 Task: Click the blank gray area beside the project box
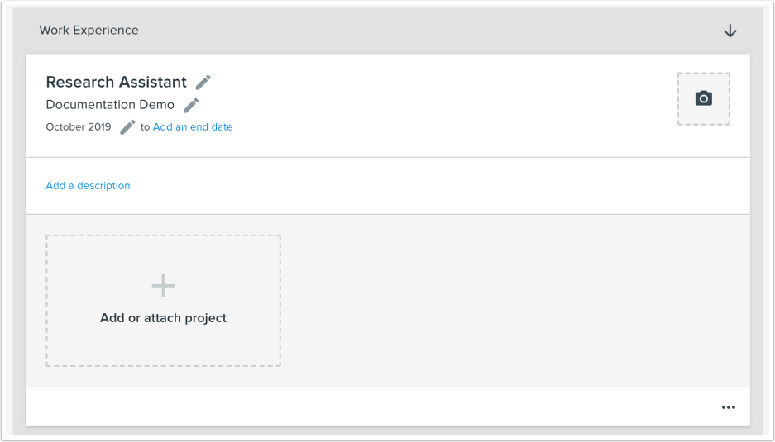click(x=514, y=300)
